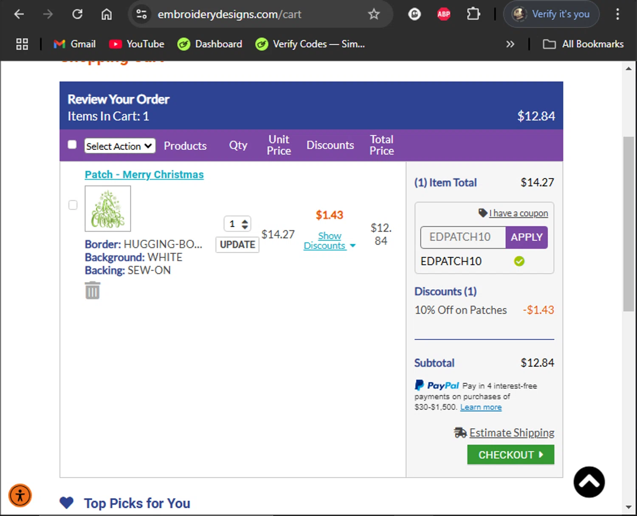Click the UPDATE quantity button
Viewport: 637px width, 516px height.
pos(237,245)
